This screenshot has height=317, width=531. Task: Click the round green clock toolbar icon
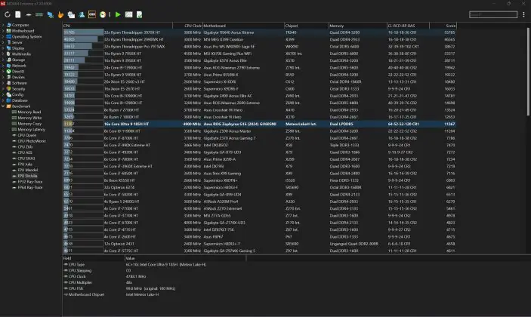[103, 14]
